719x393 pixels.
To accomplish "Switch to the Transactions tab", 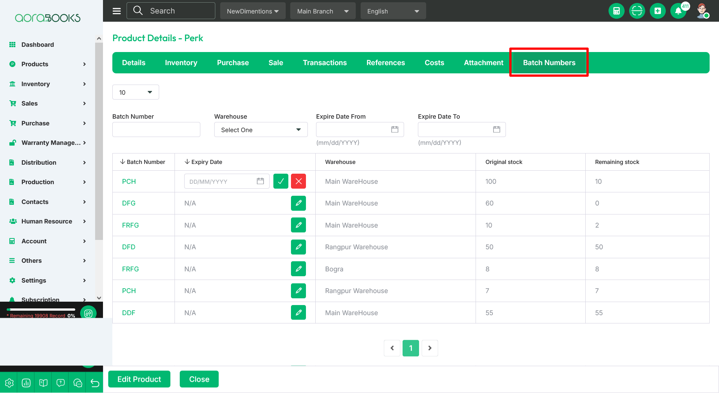I will tap(325, 63).
